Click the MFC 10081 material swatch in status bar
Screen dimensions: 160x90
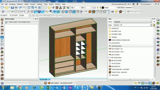pos(49,83)
